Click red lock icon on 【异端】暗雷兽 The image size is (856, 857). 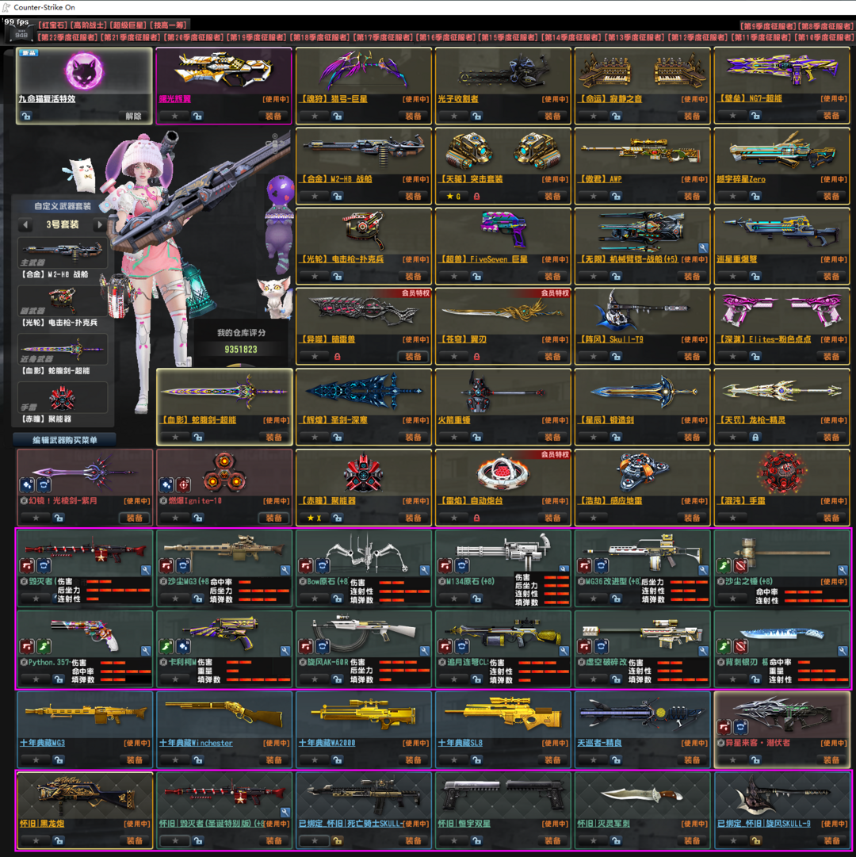[337, 356]
